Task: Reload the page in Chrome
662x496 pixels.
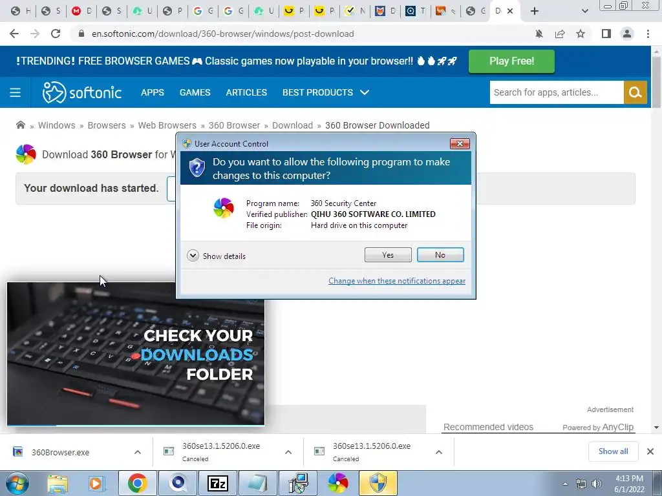Action: click(56, 34)
